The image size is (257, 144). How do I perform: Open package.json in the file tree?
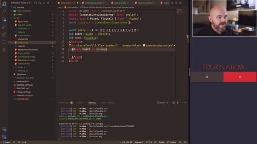click(x=23, y=81)
